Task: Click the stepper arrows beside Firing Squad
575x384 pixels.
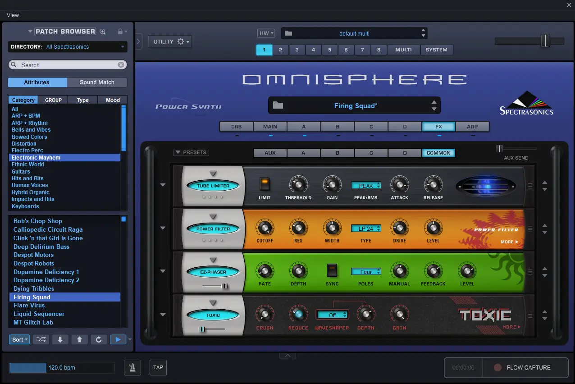Action: tap(434, 105)
